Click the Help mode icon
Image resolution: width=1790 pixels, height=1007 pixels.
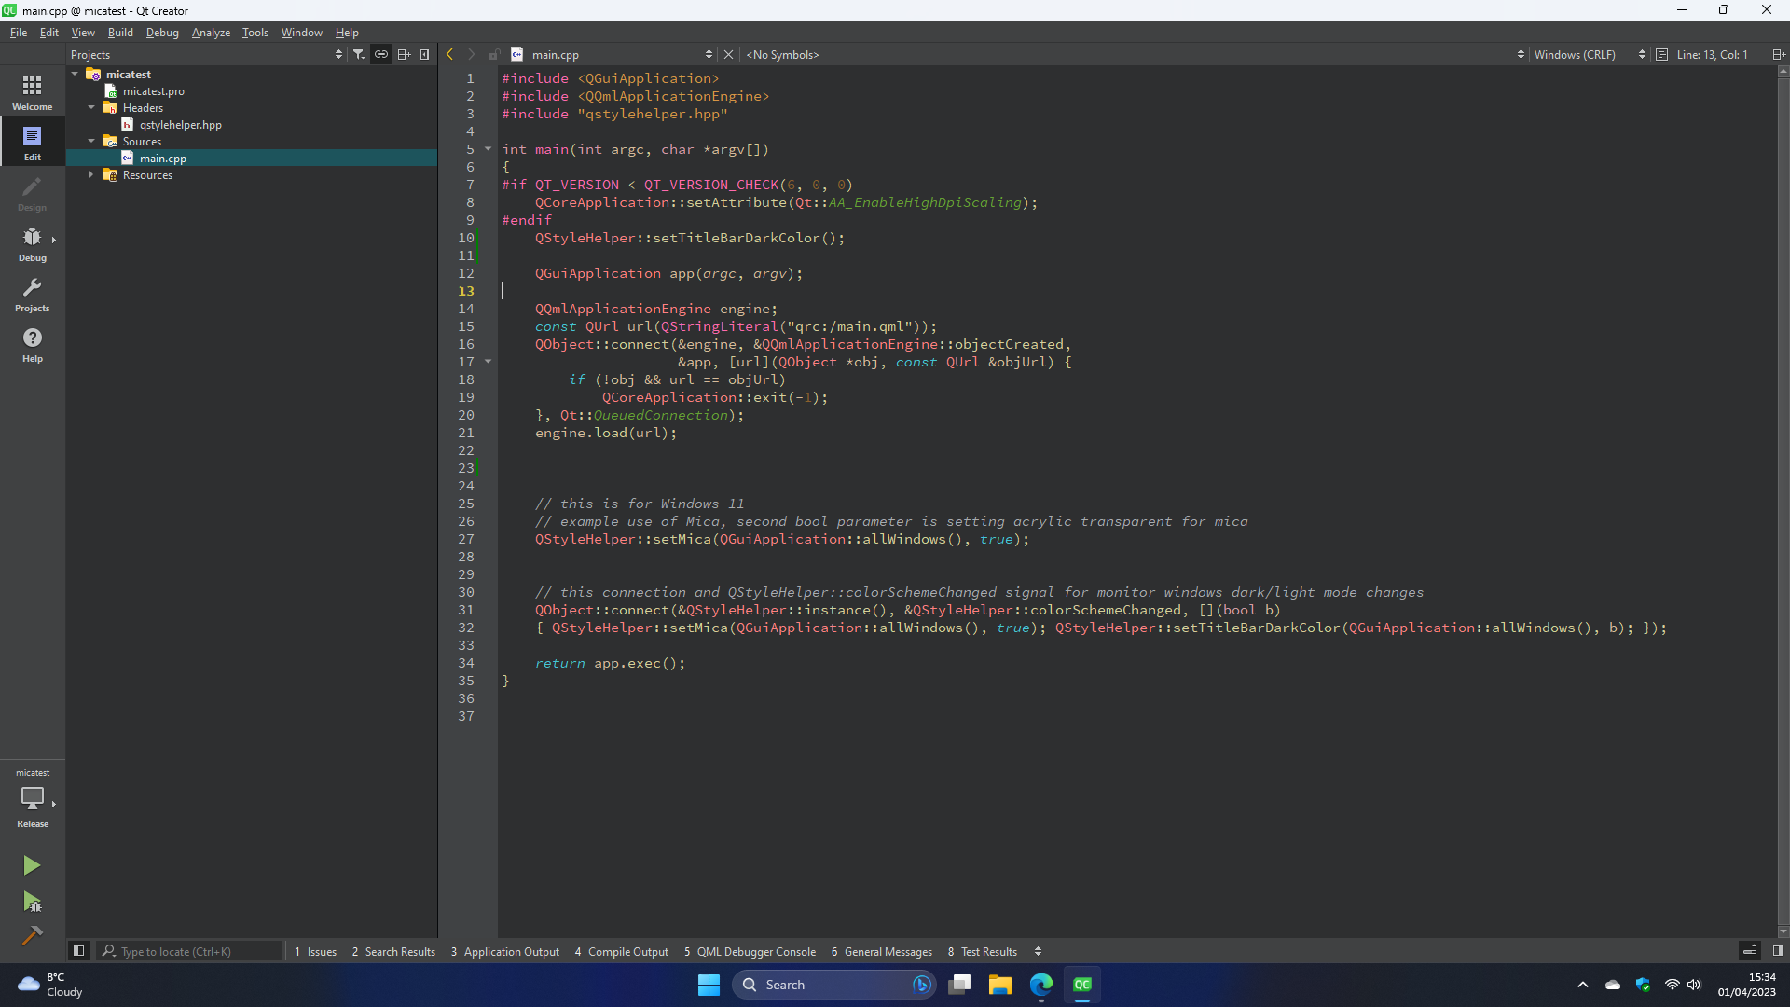(x=32, y=344)
